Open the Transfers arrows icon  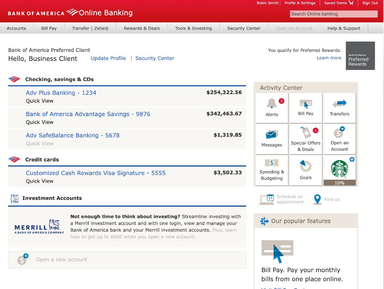coord(339,104)
